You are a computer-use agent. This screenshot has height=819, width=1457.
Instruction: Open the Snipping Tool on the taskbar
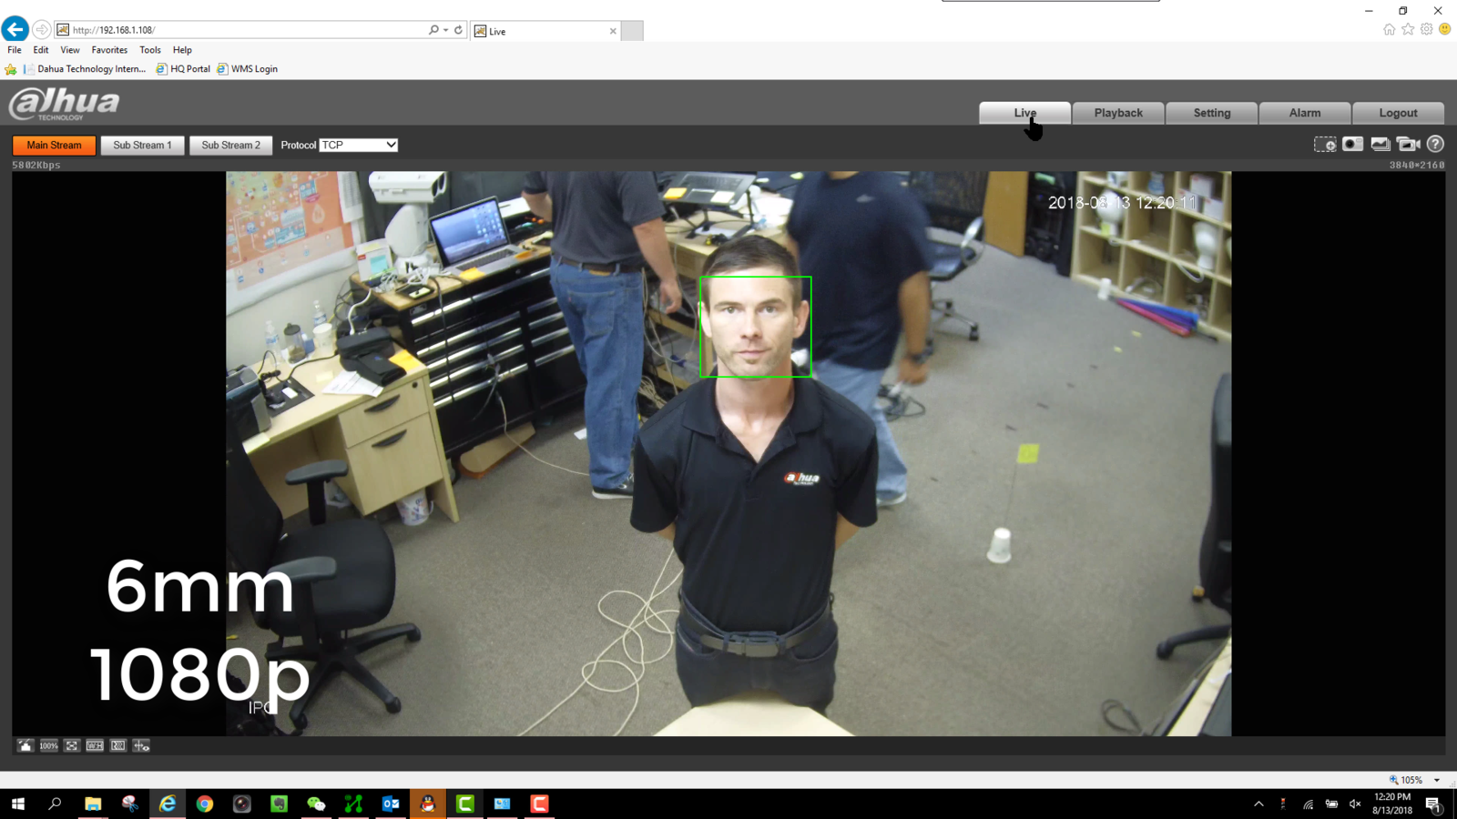130,804
